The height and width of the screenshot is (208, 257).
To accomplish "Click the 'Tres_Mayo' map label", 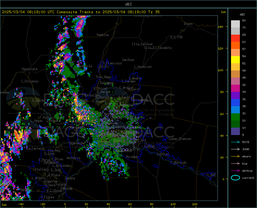I will (x=103, y=77).
